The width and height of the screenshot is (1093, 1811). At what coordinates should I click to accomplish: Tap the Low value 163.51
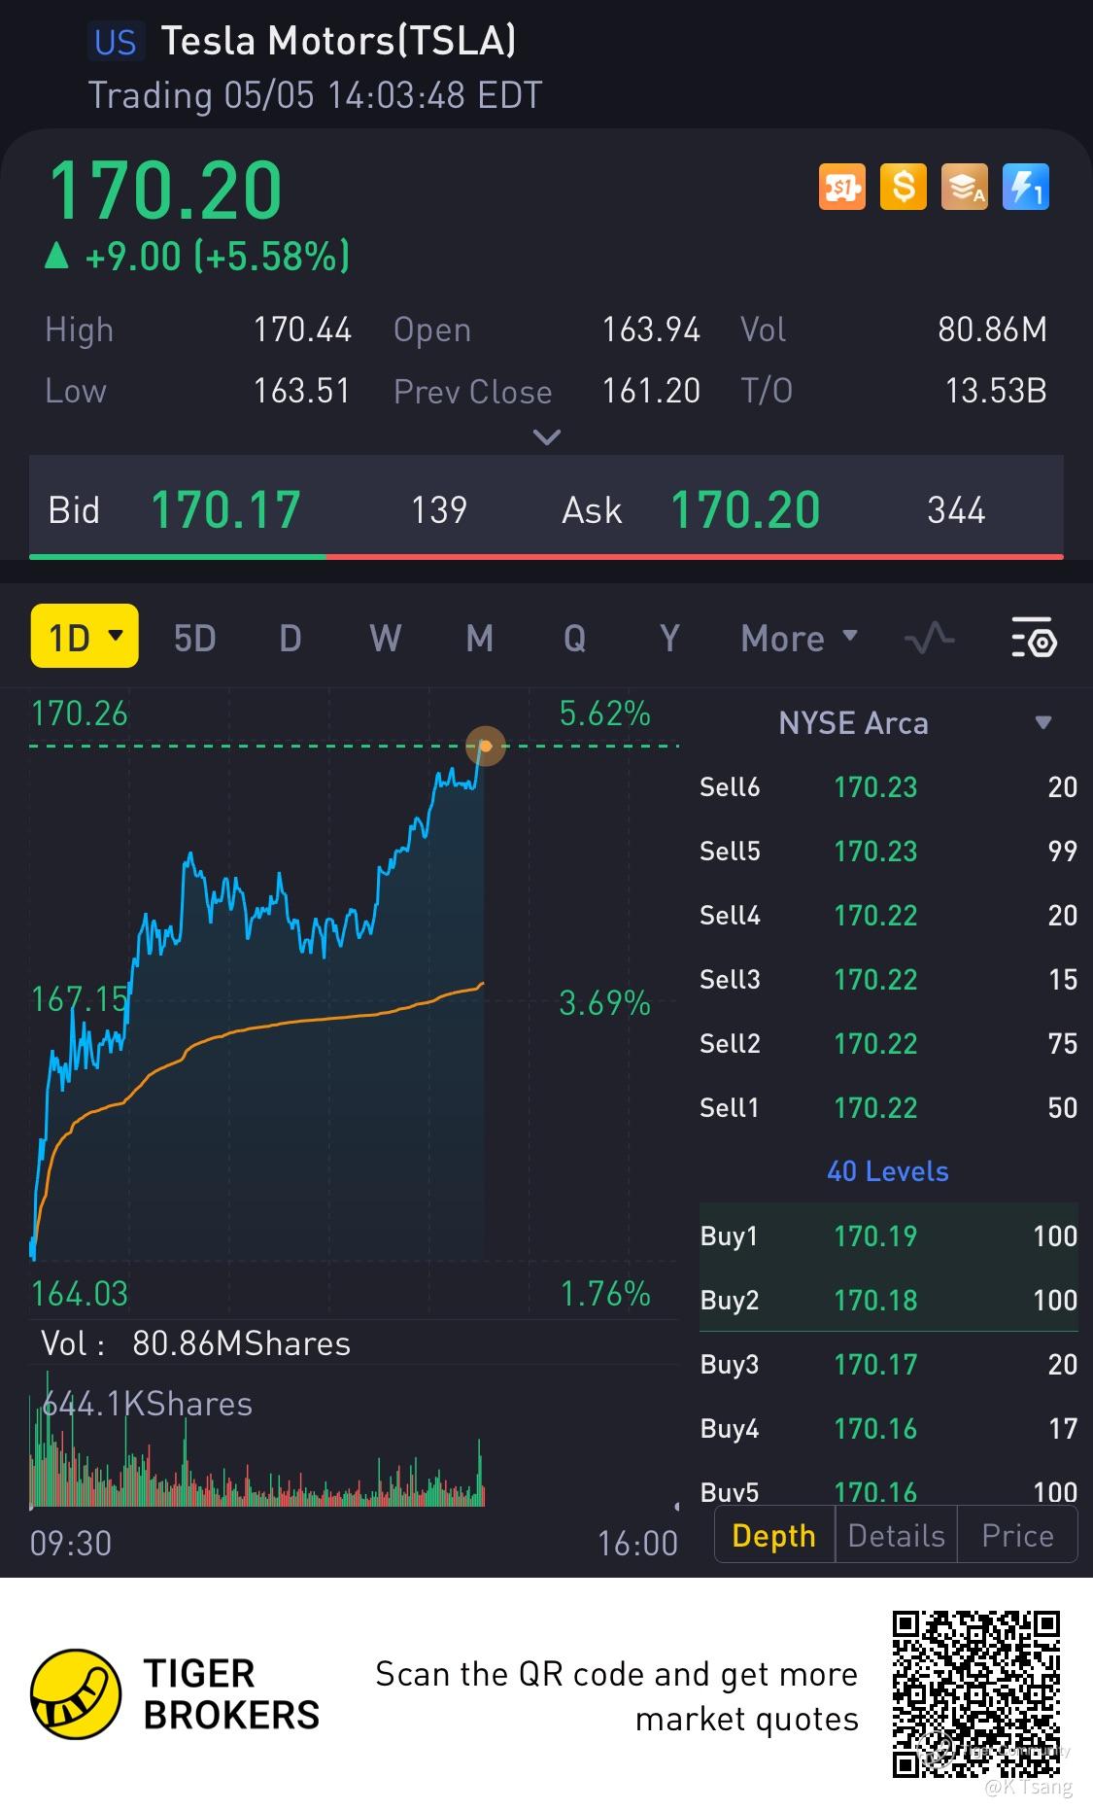(301, 391)
